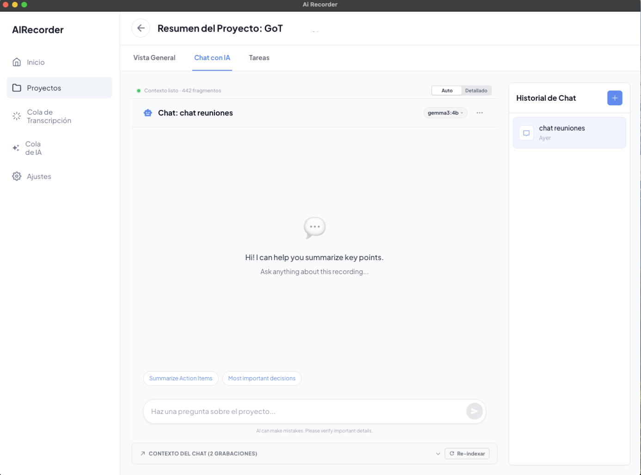Keep Auto context mode selected

(x=446, y=91)
